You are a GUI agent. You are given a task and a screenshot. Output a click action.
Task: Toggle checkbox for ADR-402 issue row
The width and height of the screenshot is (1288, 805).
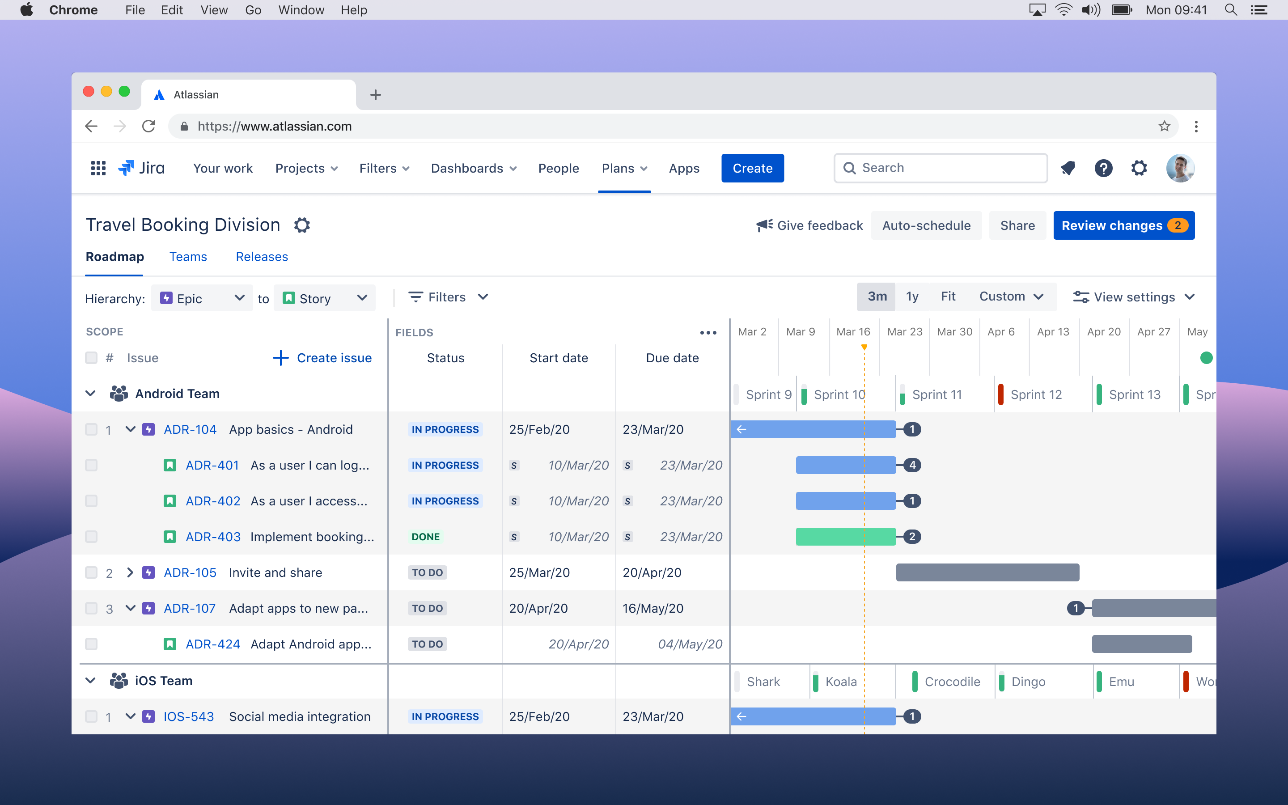coord(91,501)
